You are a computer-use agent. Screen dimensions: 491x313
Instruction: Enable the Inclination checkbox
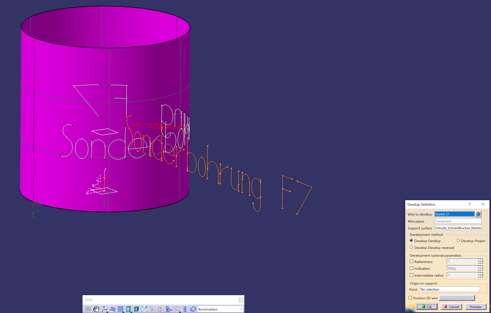pyautogui.click(x=411, y=268)
